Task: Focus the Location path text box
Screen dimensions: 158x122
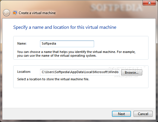Action: pyautogui.click(x=80, y=72)
